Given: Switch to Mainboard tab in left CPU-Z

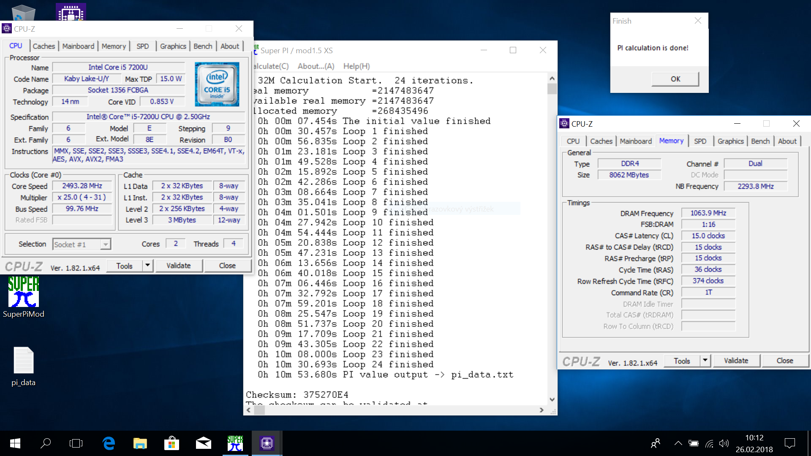Looking at the screenshot, I should tap(78, 46).
